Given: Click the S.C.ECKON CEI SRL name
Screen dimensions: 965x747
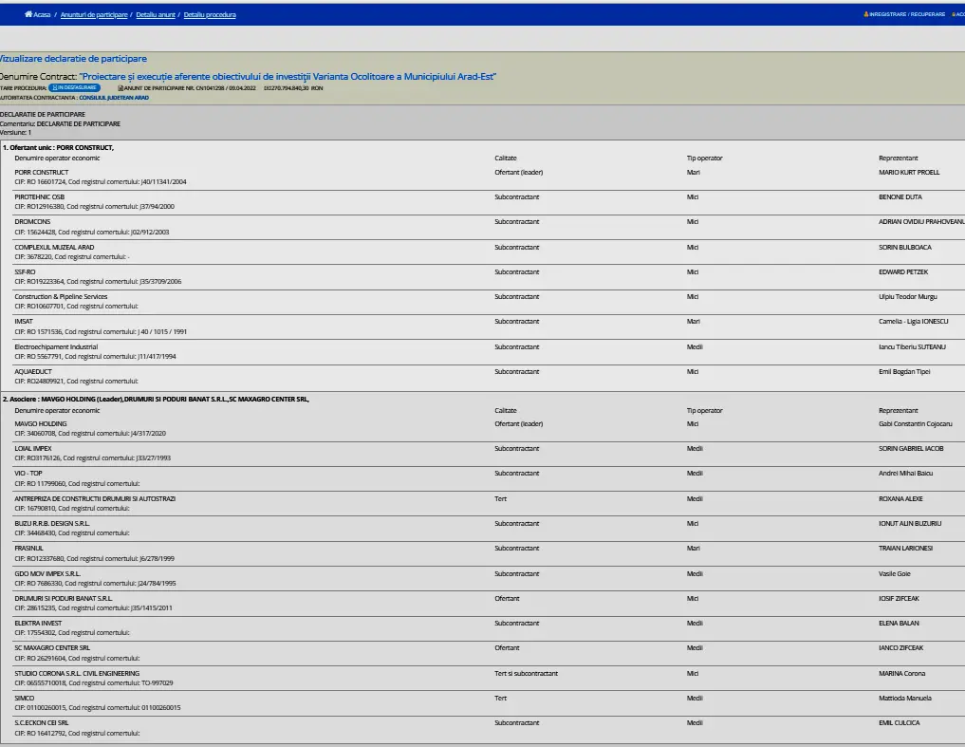Looking at the screenshot, I should [x=42, y=723].
